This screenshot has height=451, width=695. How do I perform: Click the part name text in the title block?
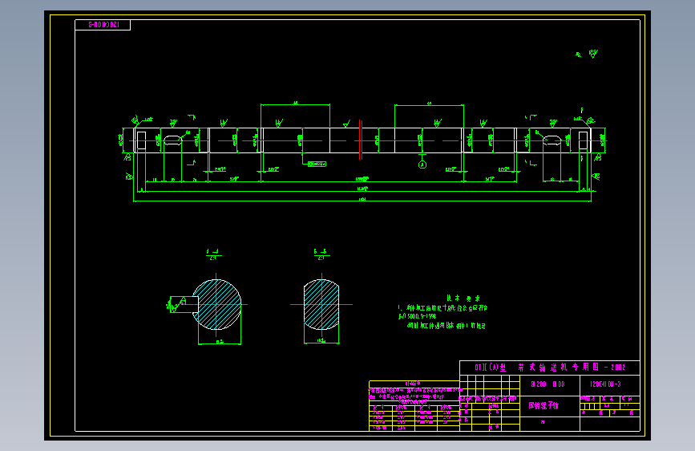point(543,405)
